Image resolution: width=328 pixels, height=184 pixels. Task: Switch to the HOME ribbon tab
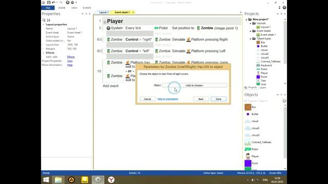pyautogui.click(x=61, y=8)
